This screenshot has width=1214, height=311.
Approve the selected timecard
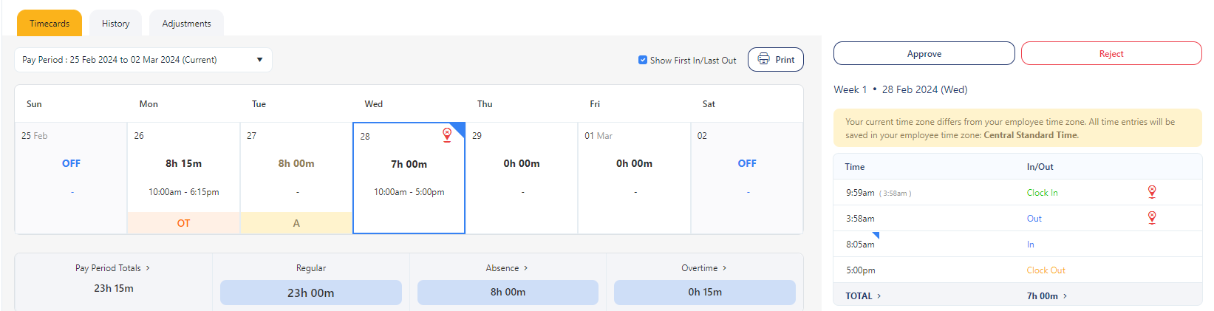(924, 54)
